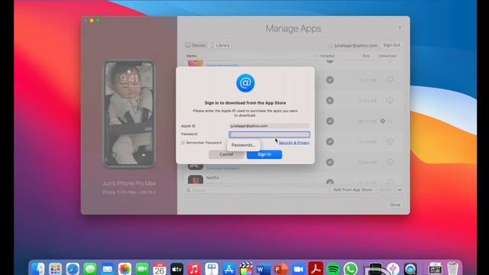Click the cloud download icon for 11.27 MB app
Screen dimensions: 489x275
(x=390, y=80)
